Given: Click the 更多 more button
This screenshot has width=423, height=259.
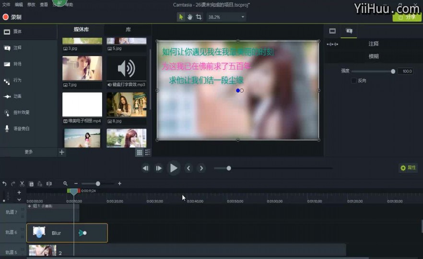Looking at the screenshot, I should tap(29, 152).
